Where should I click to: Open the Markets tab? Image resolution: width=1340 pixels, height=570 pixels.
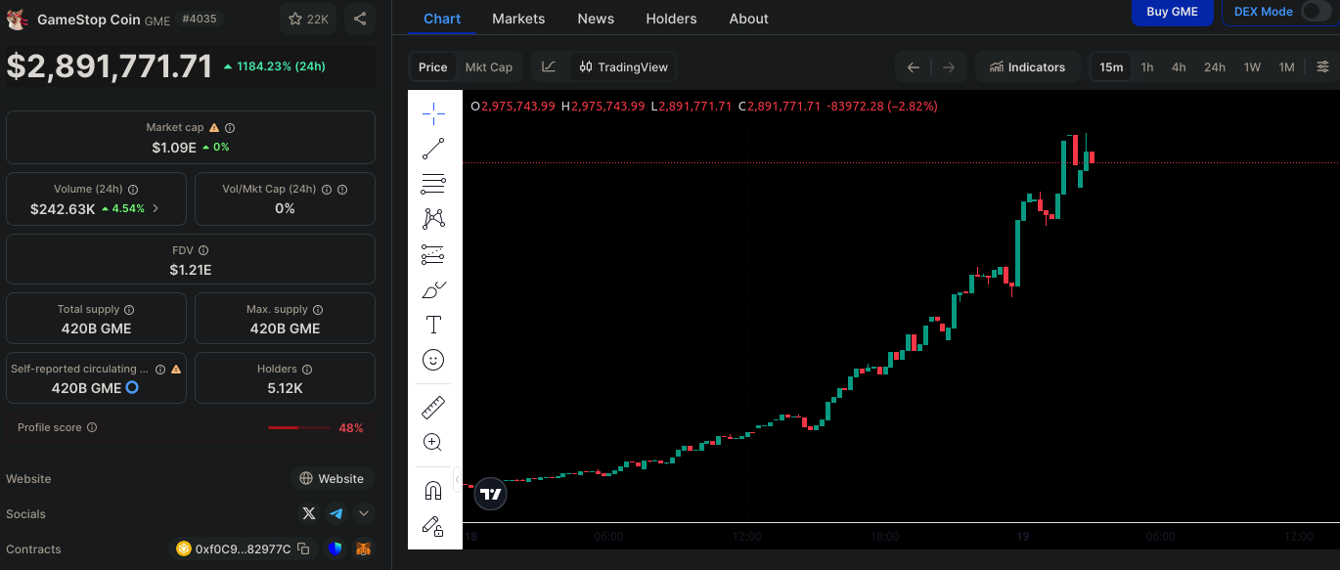pyautogui.click(x=518, y=19)
